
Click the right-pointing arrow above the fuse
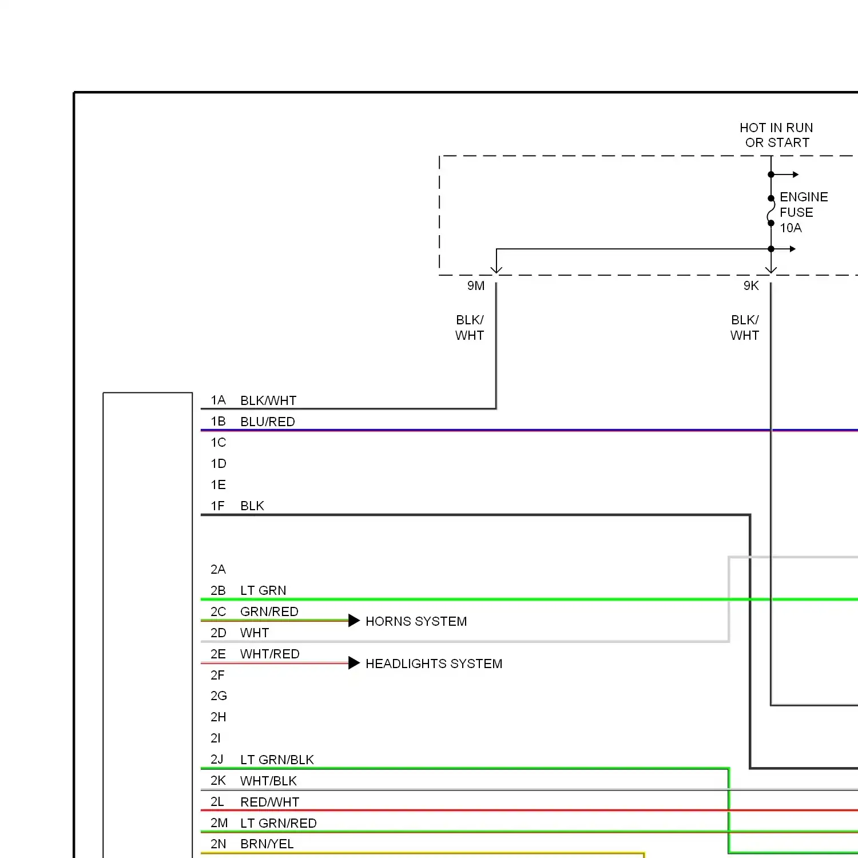(795, 174)
